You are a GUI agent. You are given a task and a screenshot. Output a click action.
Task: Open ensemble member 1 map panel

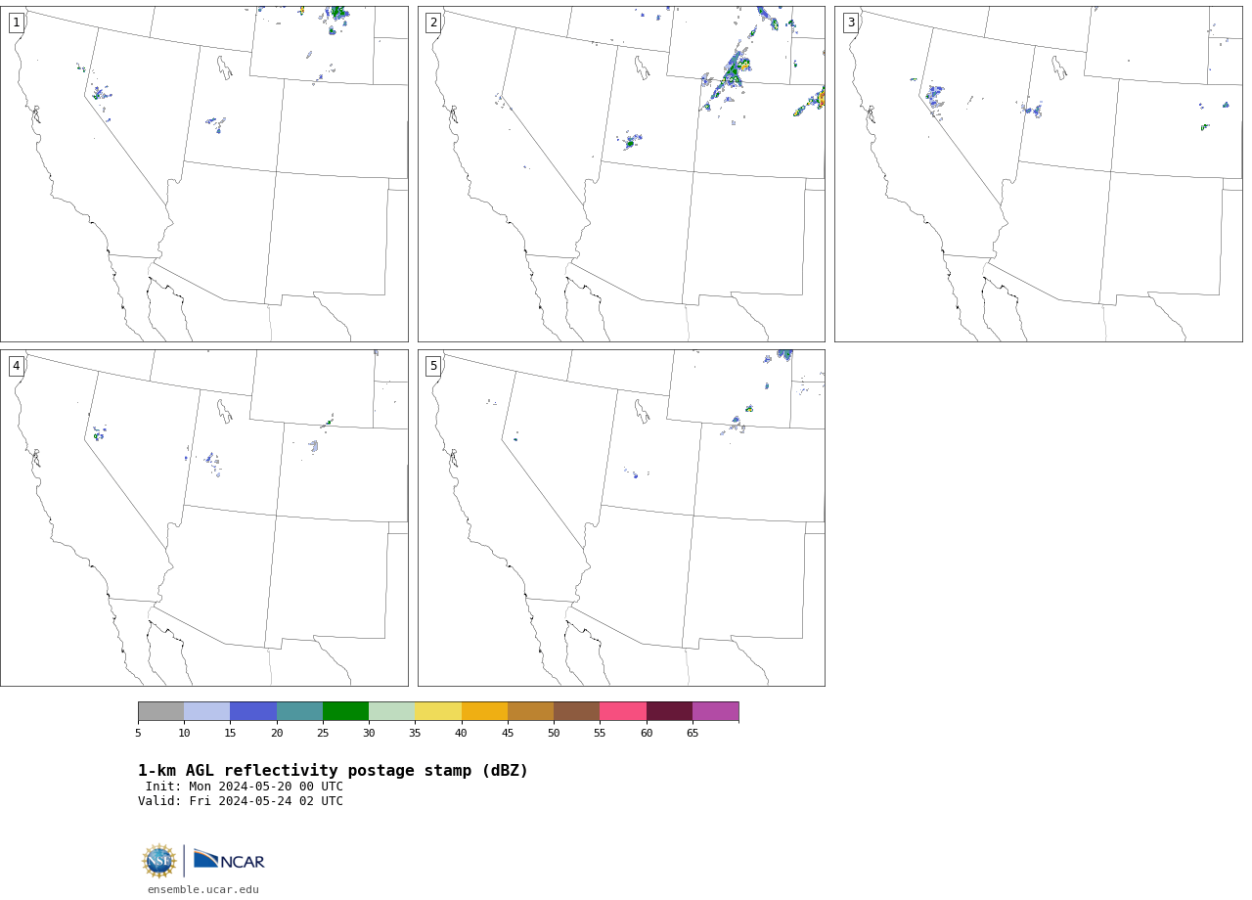(x=203, y=174)
